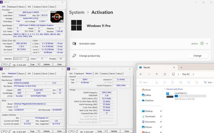214x133 pixels.
Task: Click the key icon beside Change product key
Action: 74,55
